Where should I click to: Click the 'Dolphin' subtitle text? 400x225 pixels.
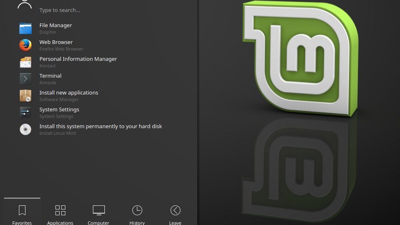coord(48,32)
